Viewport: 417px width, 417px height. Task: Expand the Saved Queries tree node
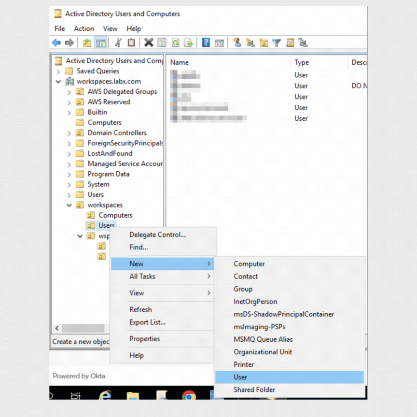(x=58, y=71)
